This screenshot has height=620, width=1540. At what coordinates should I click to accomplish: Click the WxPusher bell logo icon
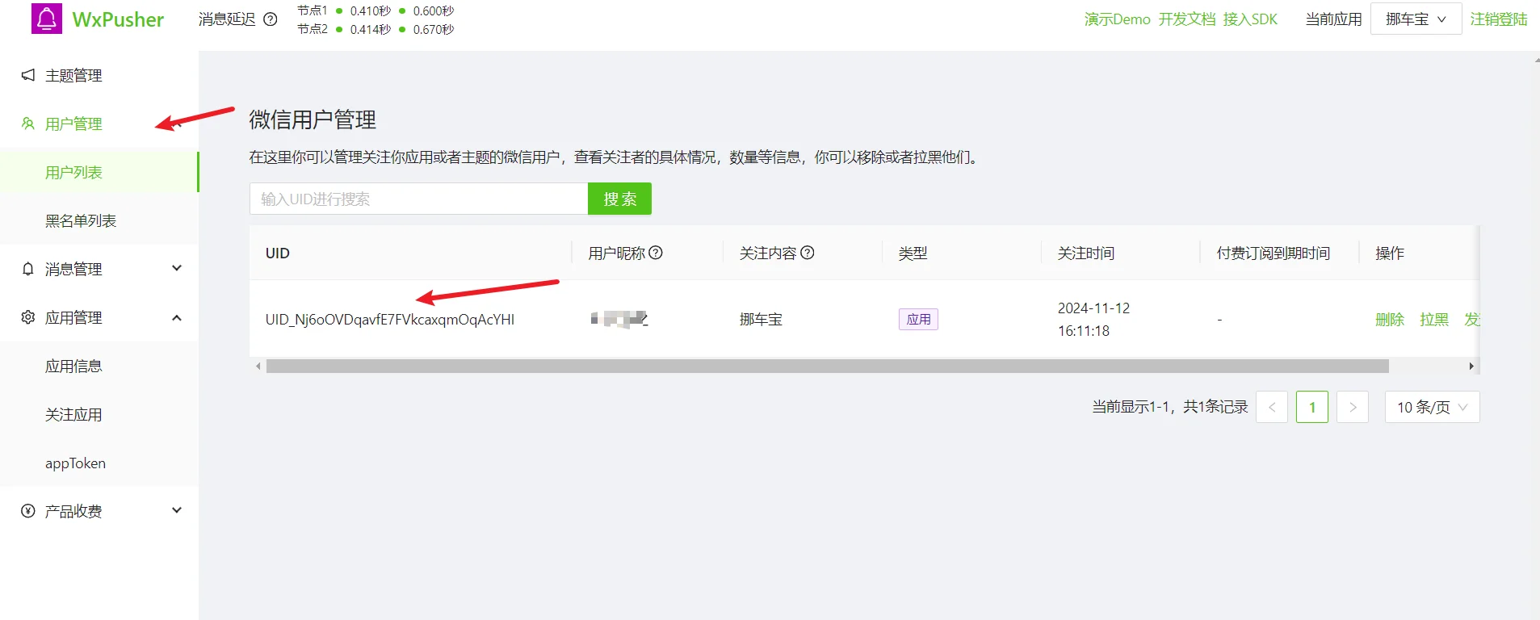(x=47, y=18)
